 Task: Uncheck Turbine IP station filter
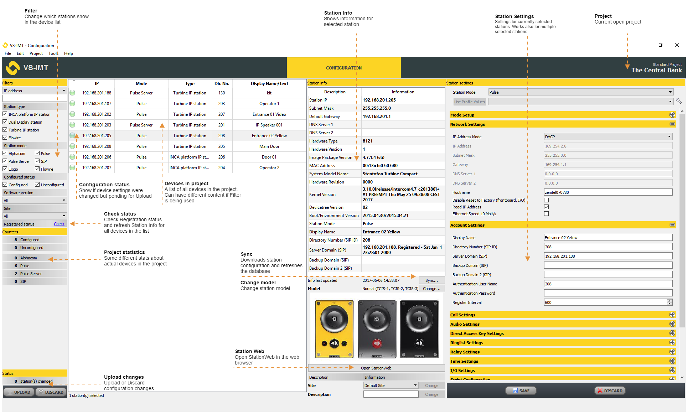pyautogui.click(x=5, y=130)
